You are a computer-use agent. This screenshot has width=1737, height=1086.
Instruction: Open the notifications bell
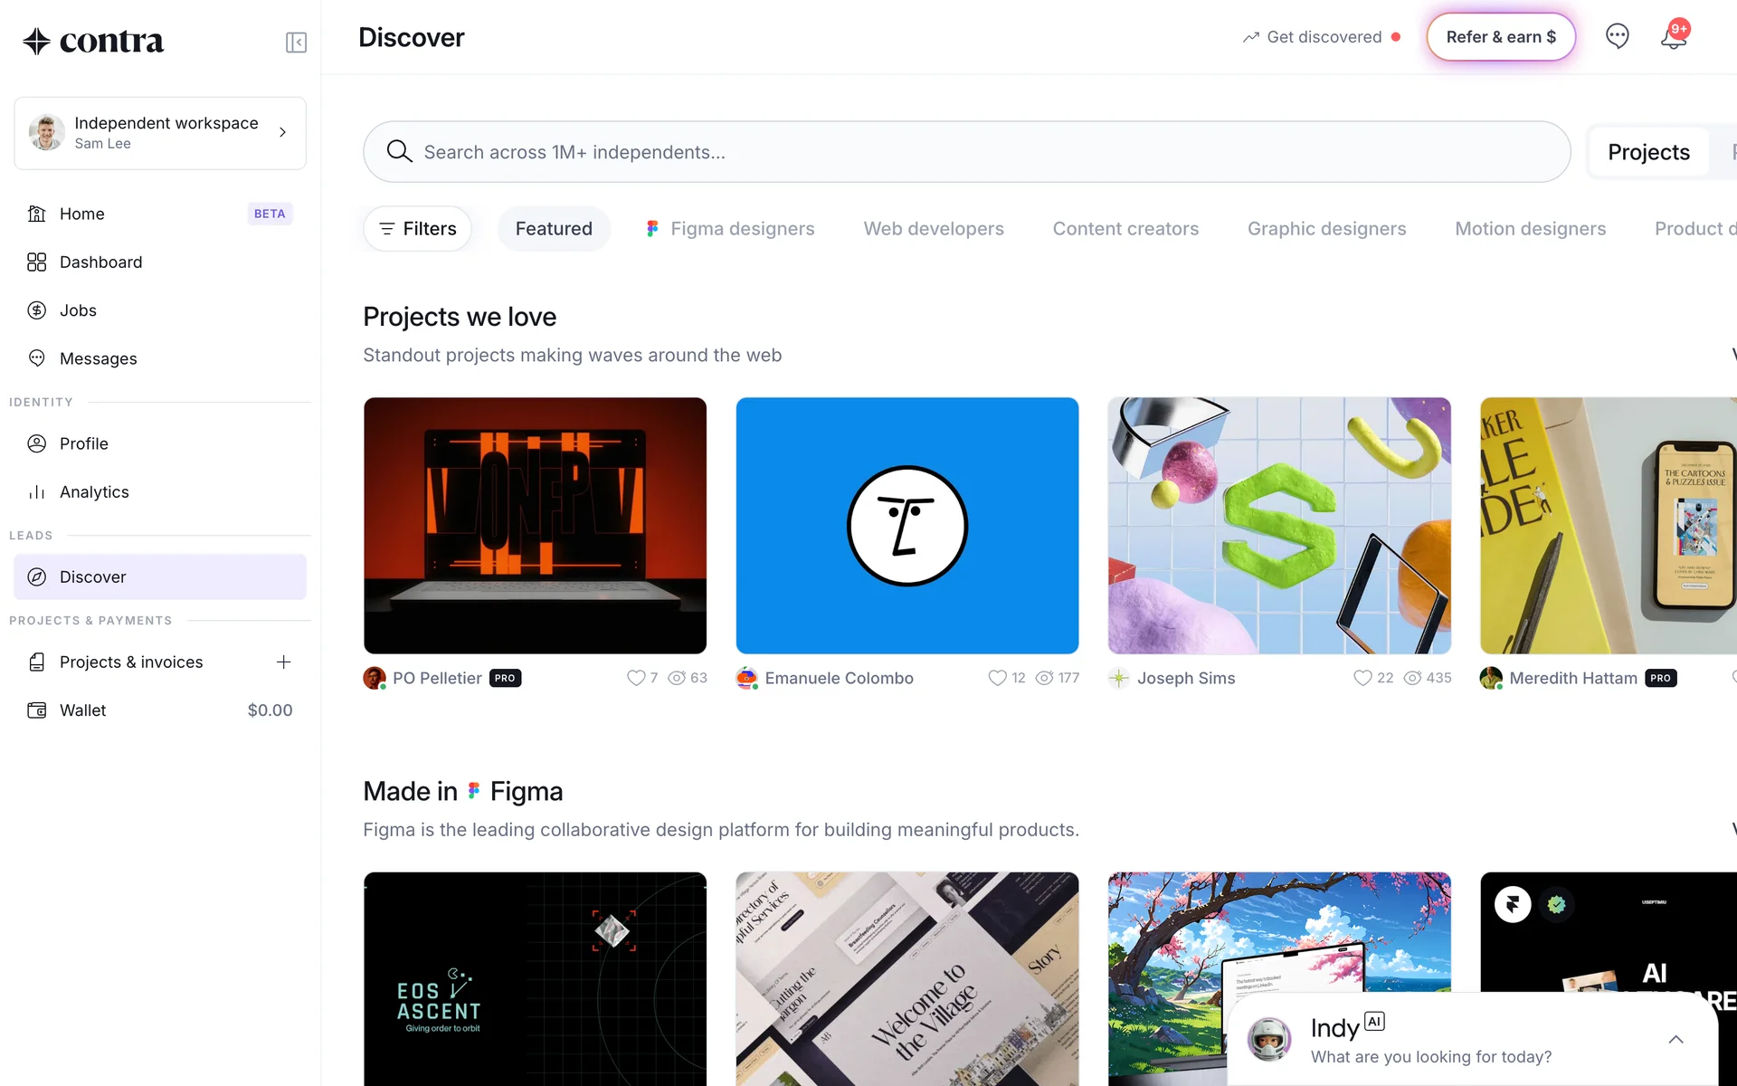coord(1673,37)
